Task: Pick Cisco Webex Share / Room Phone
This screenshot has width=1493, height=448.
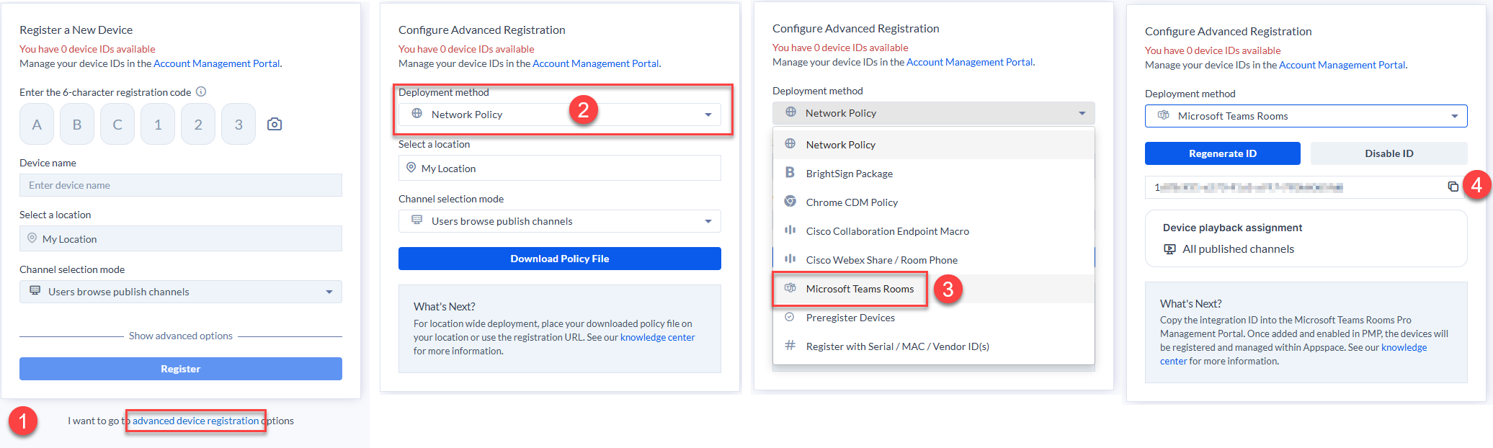Action: click(881, 260)
